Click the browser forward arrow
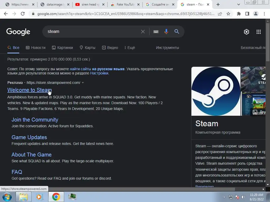The height and width of the screenshot is (202, 270). pyautogui.click(x=14, y=14)
